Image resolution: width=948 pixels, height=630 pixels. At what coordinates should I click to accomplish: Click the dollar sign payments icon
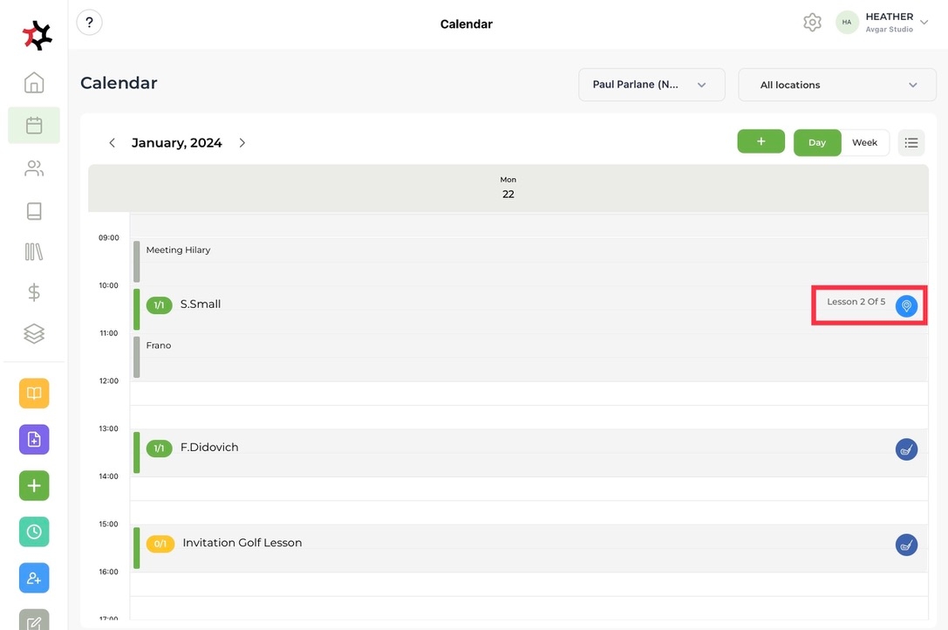point(34,292)
